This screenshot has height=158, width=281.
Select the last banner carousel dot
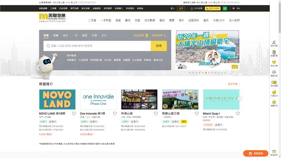pos(225,73)
